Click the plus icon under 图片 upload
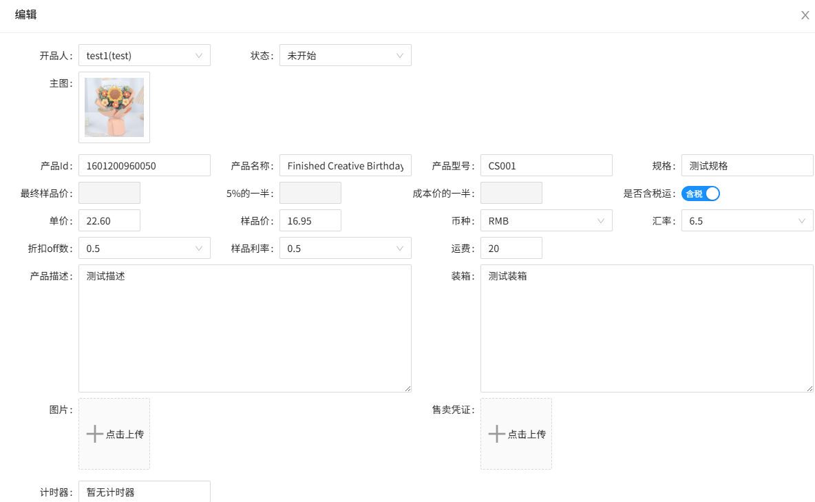Viewport: 815px width, 502px height. [94, 434]
